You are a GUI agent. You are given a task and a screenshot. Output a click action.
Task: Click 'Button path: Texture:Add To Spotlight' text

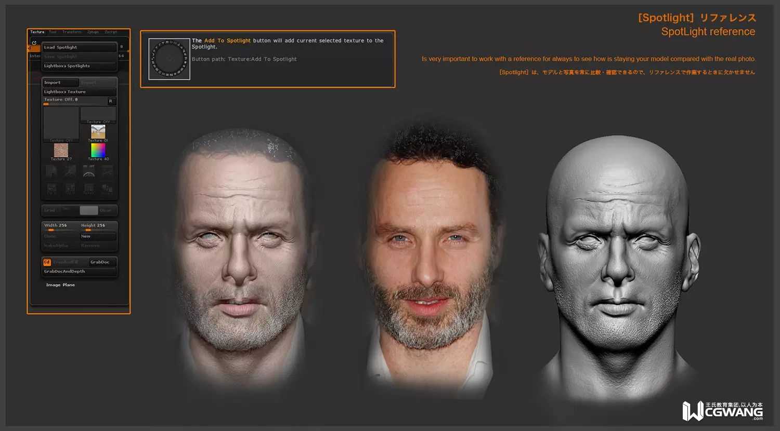point(244,59)
